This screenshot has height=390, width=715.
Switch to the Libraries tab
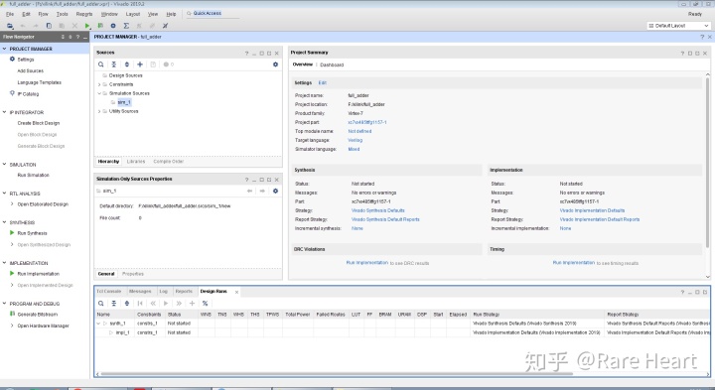click(136, 162)
